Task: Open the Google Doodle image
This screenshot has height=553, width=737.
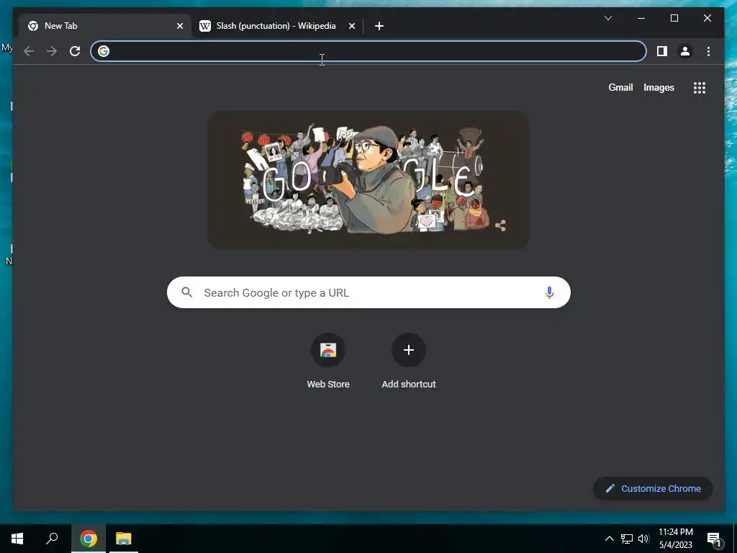Action: (x=368, y=179)
